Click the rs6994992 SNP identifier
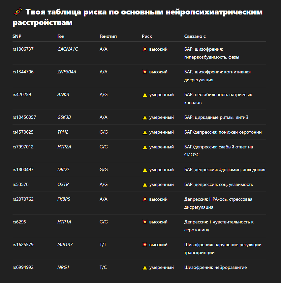The width and height of the screenshot is (281, 283). pos(23,268)
